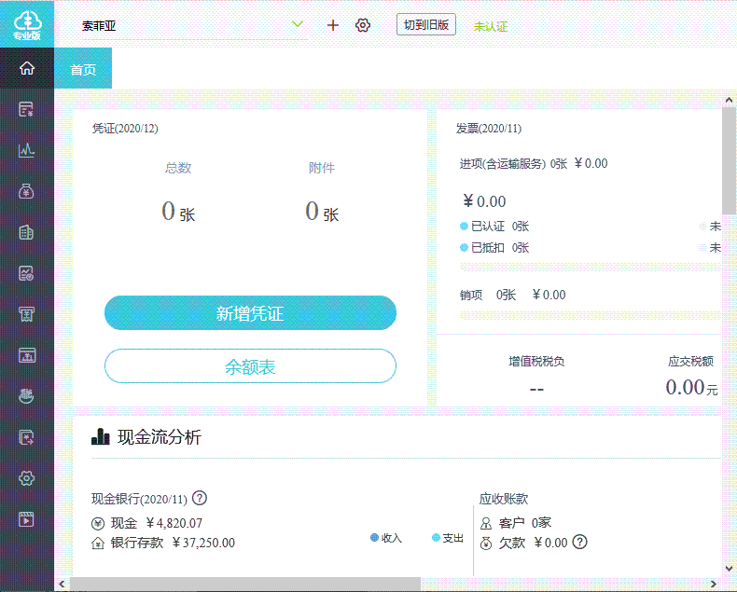Click the 现金流分析 section title

pos(160,437)
